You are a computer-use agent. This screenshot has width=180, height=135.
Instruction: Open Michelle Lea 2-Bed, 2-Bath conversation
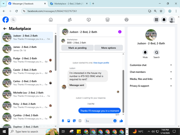[x=27, y=94]
